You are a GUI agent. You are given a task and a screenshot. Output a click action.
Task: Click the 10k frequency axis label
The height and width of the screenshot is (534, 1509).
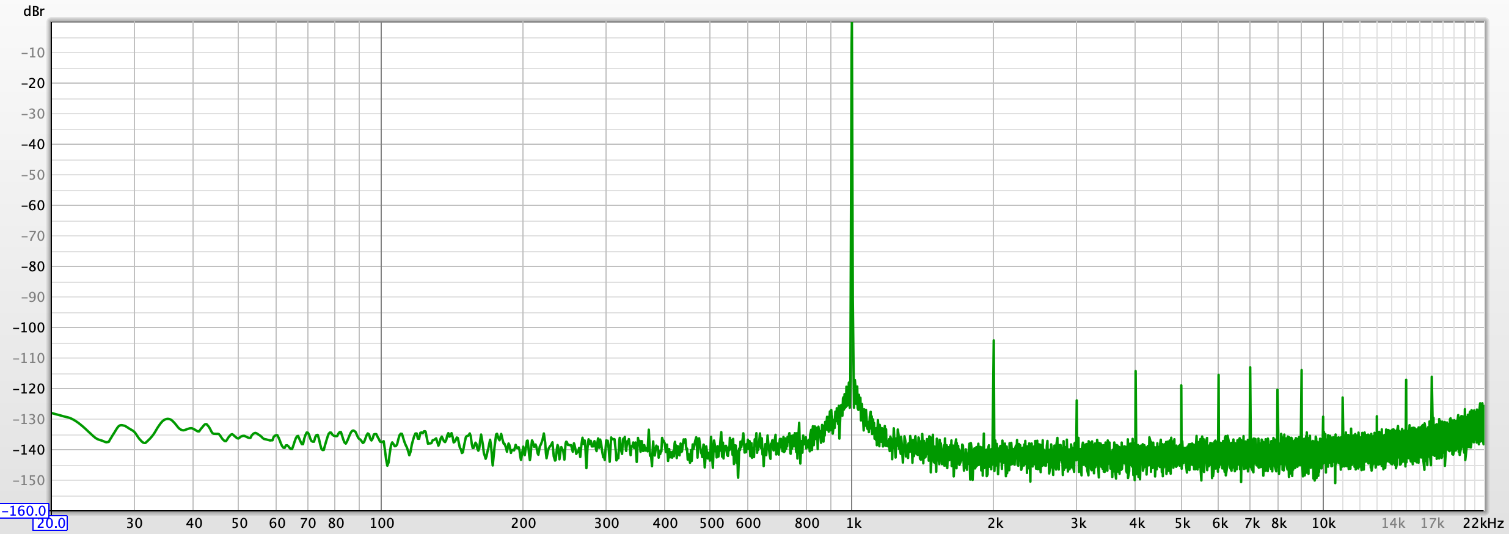click(1324, 524)
